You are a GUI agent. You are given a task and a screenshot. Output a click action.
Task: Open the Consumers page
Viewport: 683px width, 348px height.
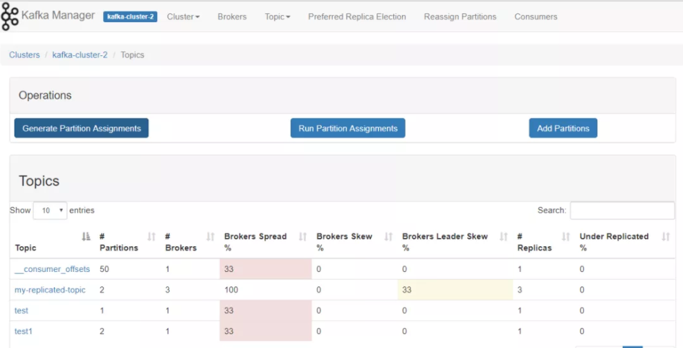point(536,17)
